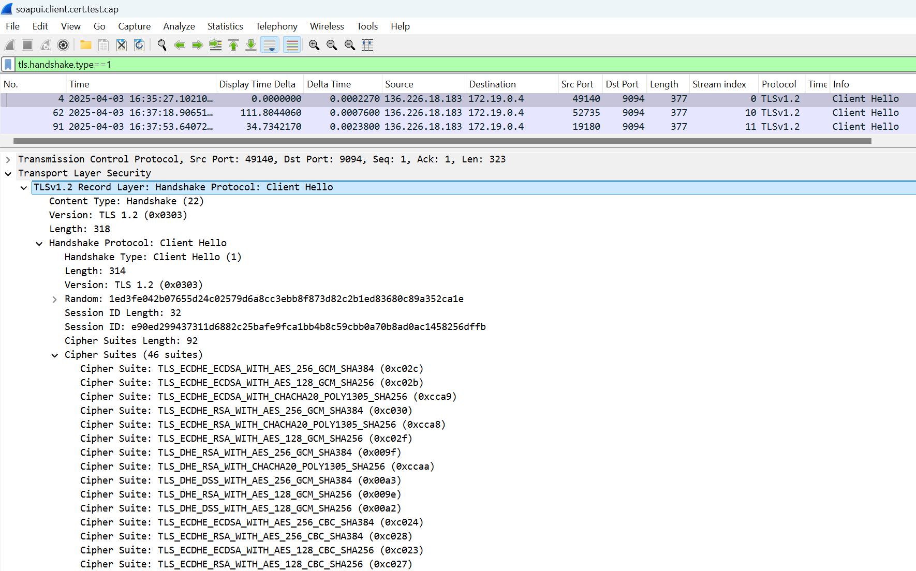This screenshot has width=916, height=571.
Task: Open the Statistics menu
Action: [225, 26]
